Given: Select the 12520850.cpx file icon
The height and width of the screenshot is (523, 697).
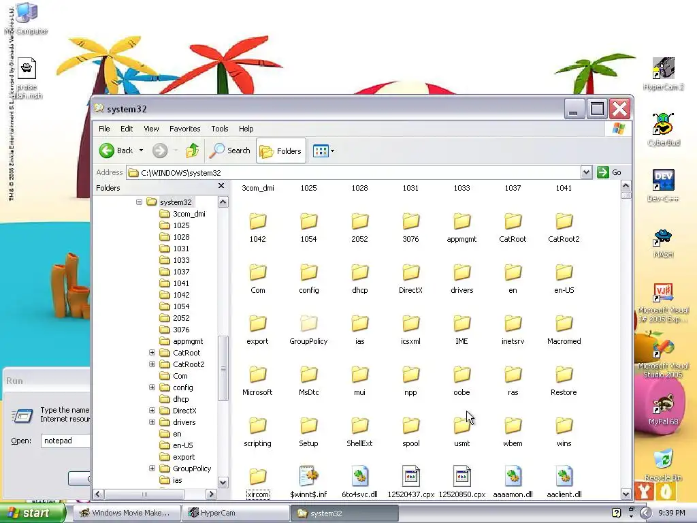Looking at the screenshot, I should (x=462, y=476).
